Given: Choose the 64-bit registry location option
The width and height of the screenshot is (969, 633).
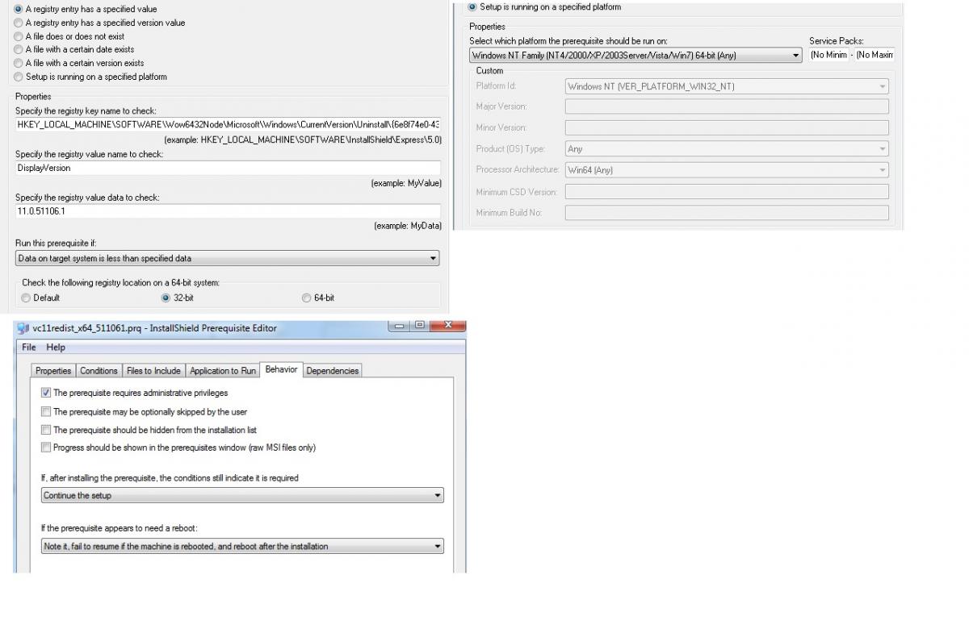Looking at the screenshot, I should tap(306, 298).
